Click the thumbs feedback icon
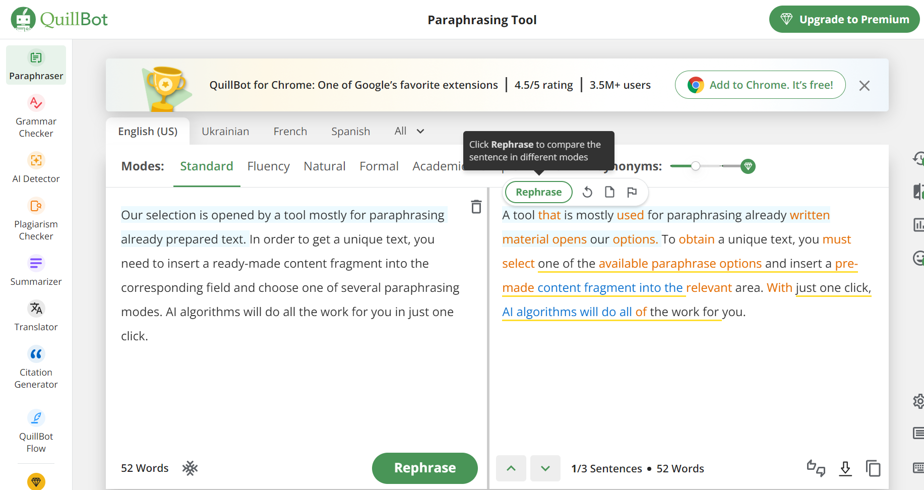Image resolution: width=924 pixels, height=490 pixels. point(816,468)
